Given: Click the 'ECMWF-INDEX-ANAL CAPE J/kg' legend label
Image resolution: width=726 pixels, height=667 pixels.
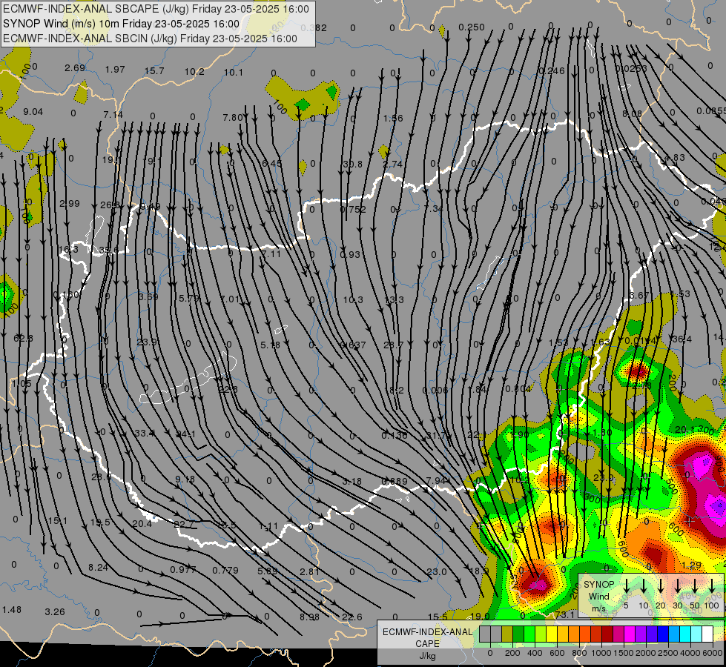Looking at the screenshot, I should [427, 643].
